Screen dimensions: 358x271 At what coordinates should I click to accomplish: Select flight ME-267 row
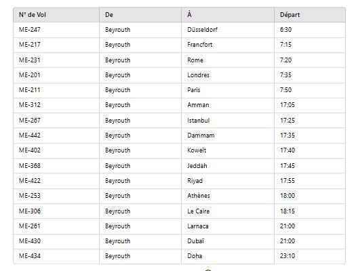(179, 121)
